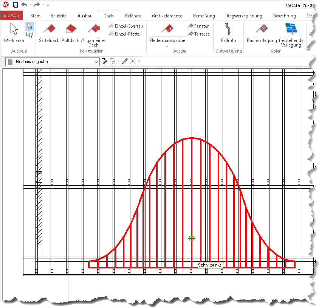Choose the Einzel-Pfette tool
Viewport: 319px width, 307px height.
124,34
